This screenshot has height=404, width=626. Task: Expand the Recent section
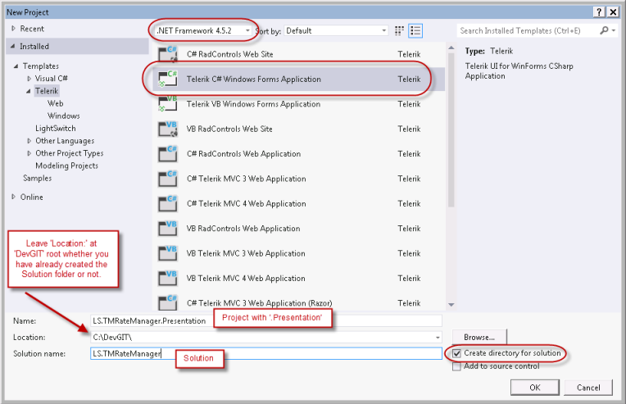[x=14, y=29]
